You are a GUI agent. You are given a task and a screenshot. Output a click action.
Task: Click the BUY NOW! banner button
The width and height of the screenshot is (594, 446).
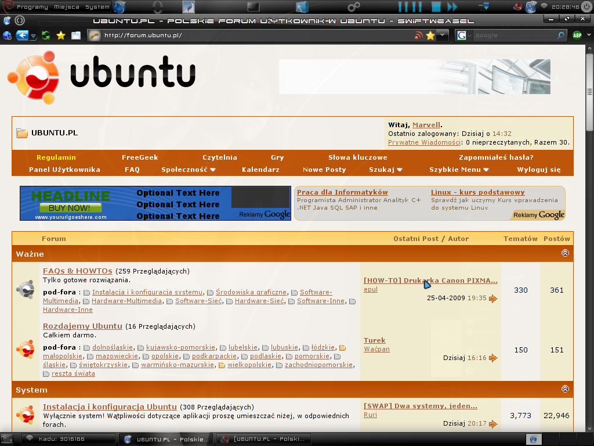(x=70, y=208)
